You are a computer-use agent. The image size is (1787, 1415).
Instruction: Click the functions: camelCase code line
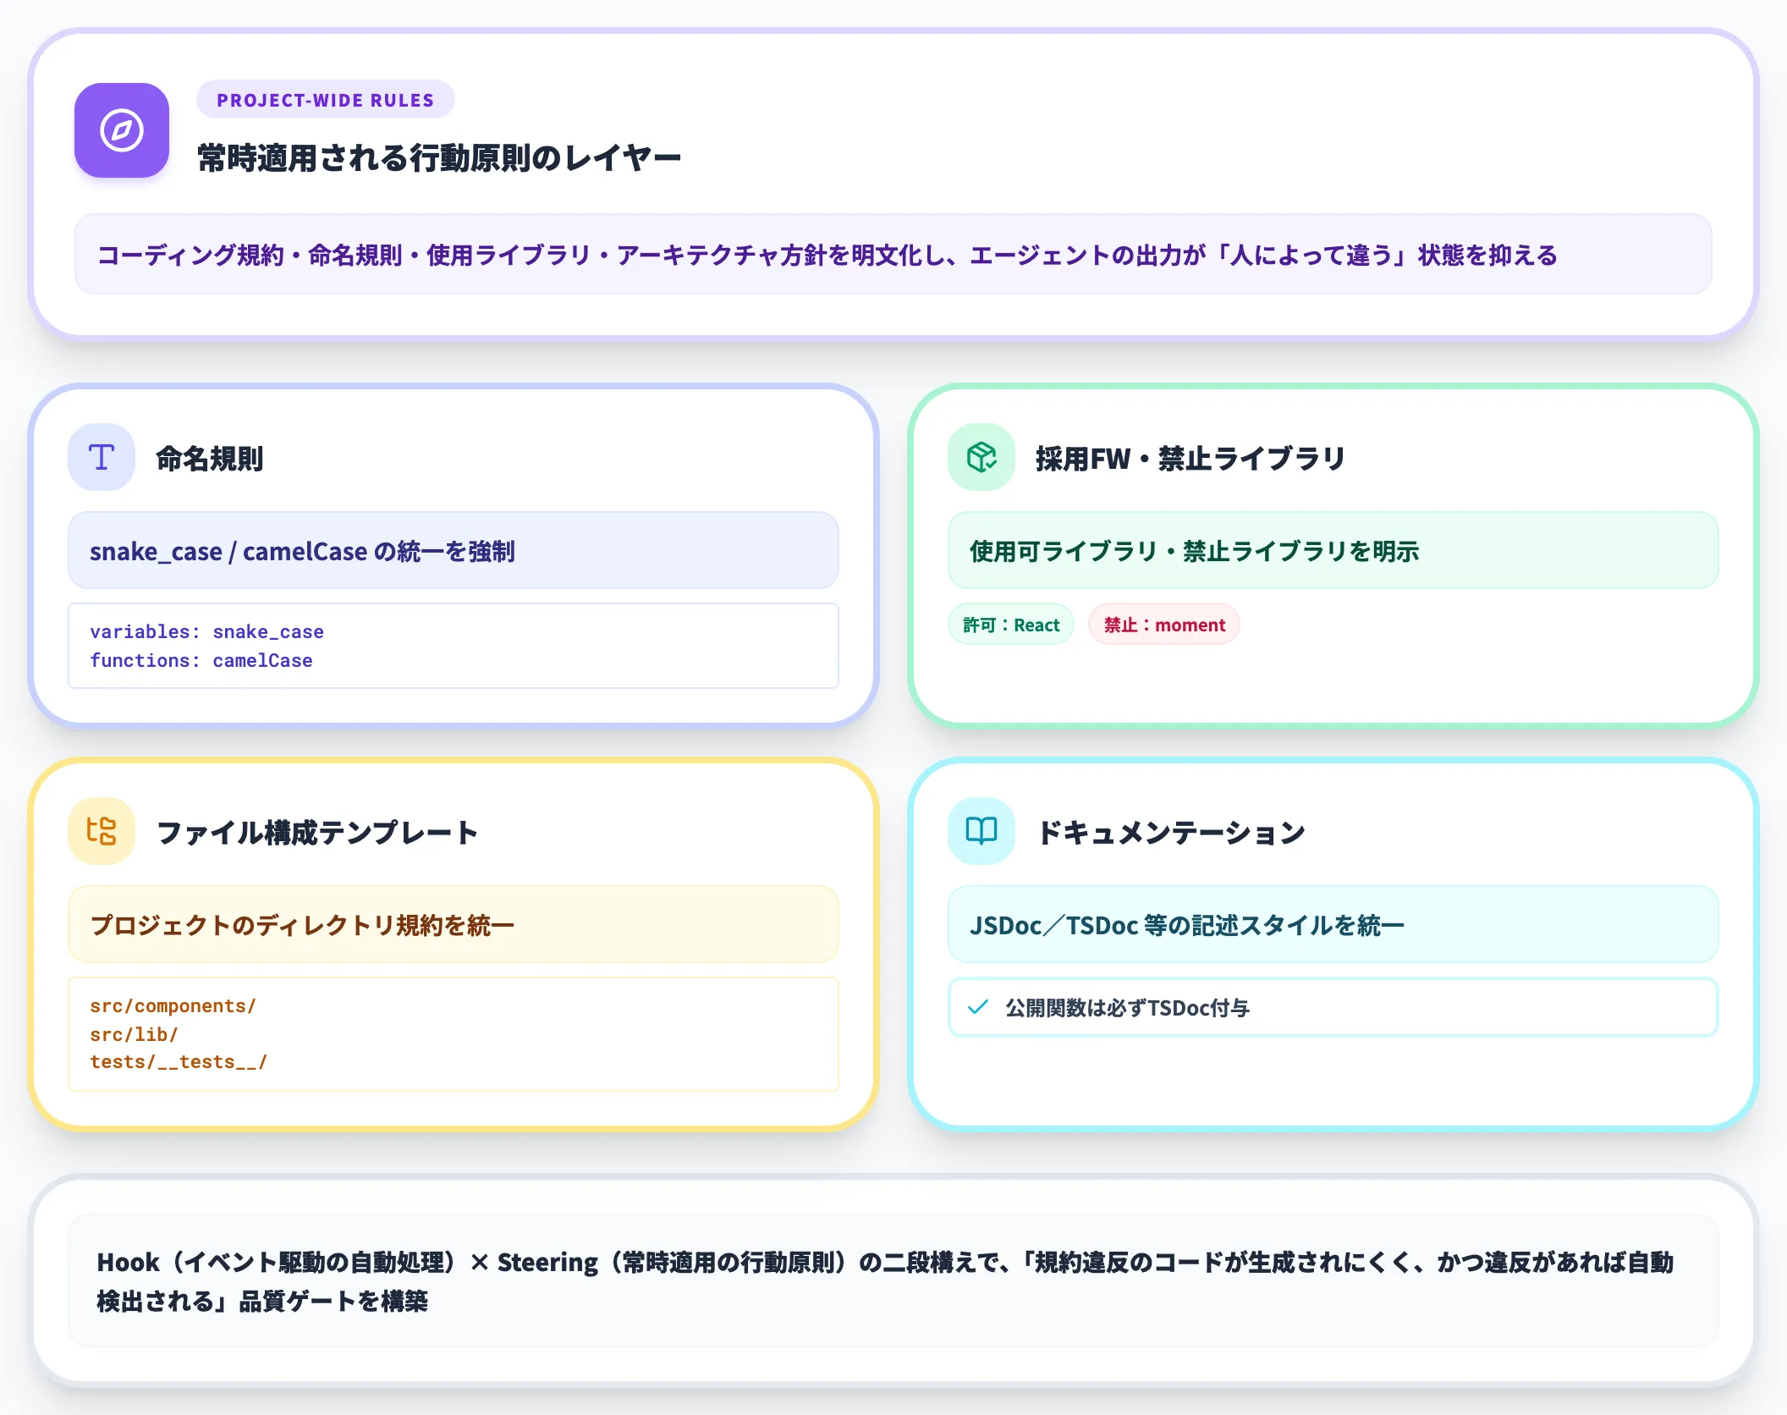(201, 660)
